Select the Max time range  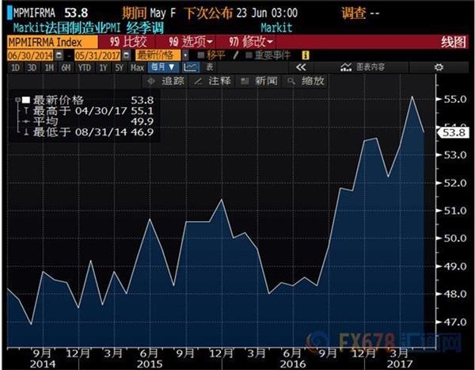(x=137, y=67)
